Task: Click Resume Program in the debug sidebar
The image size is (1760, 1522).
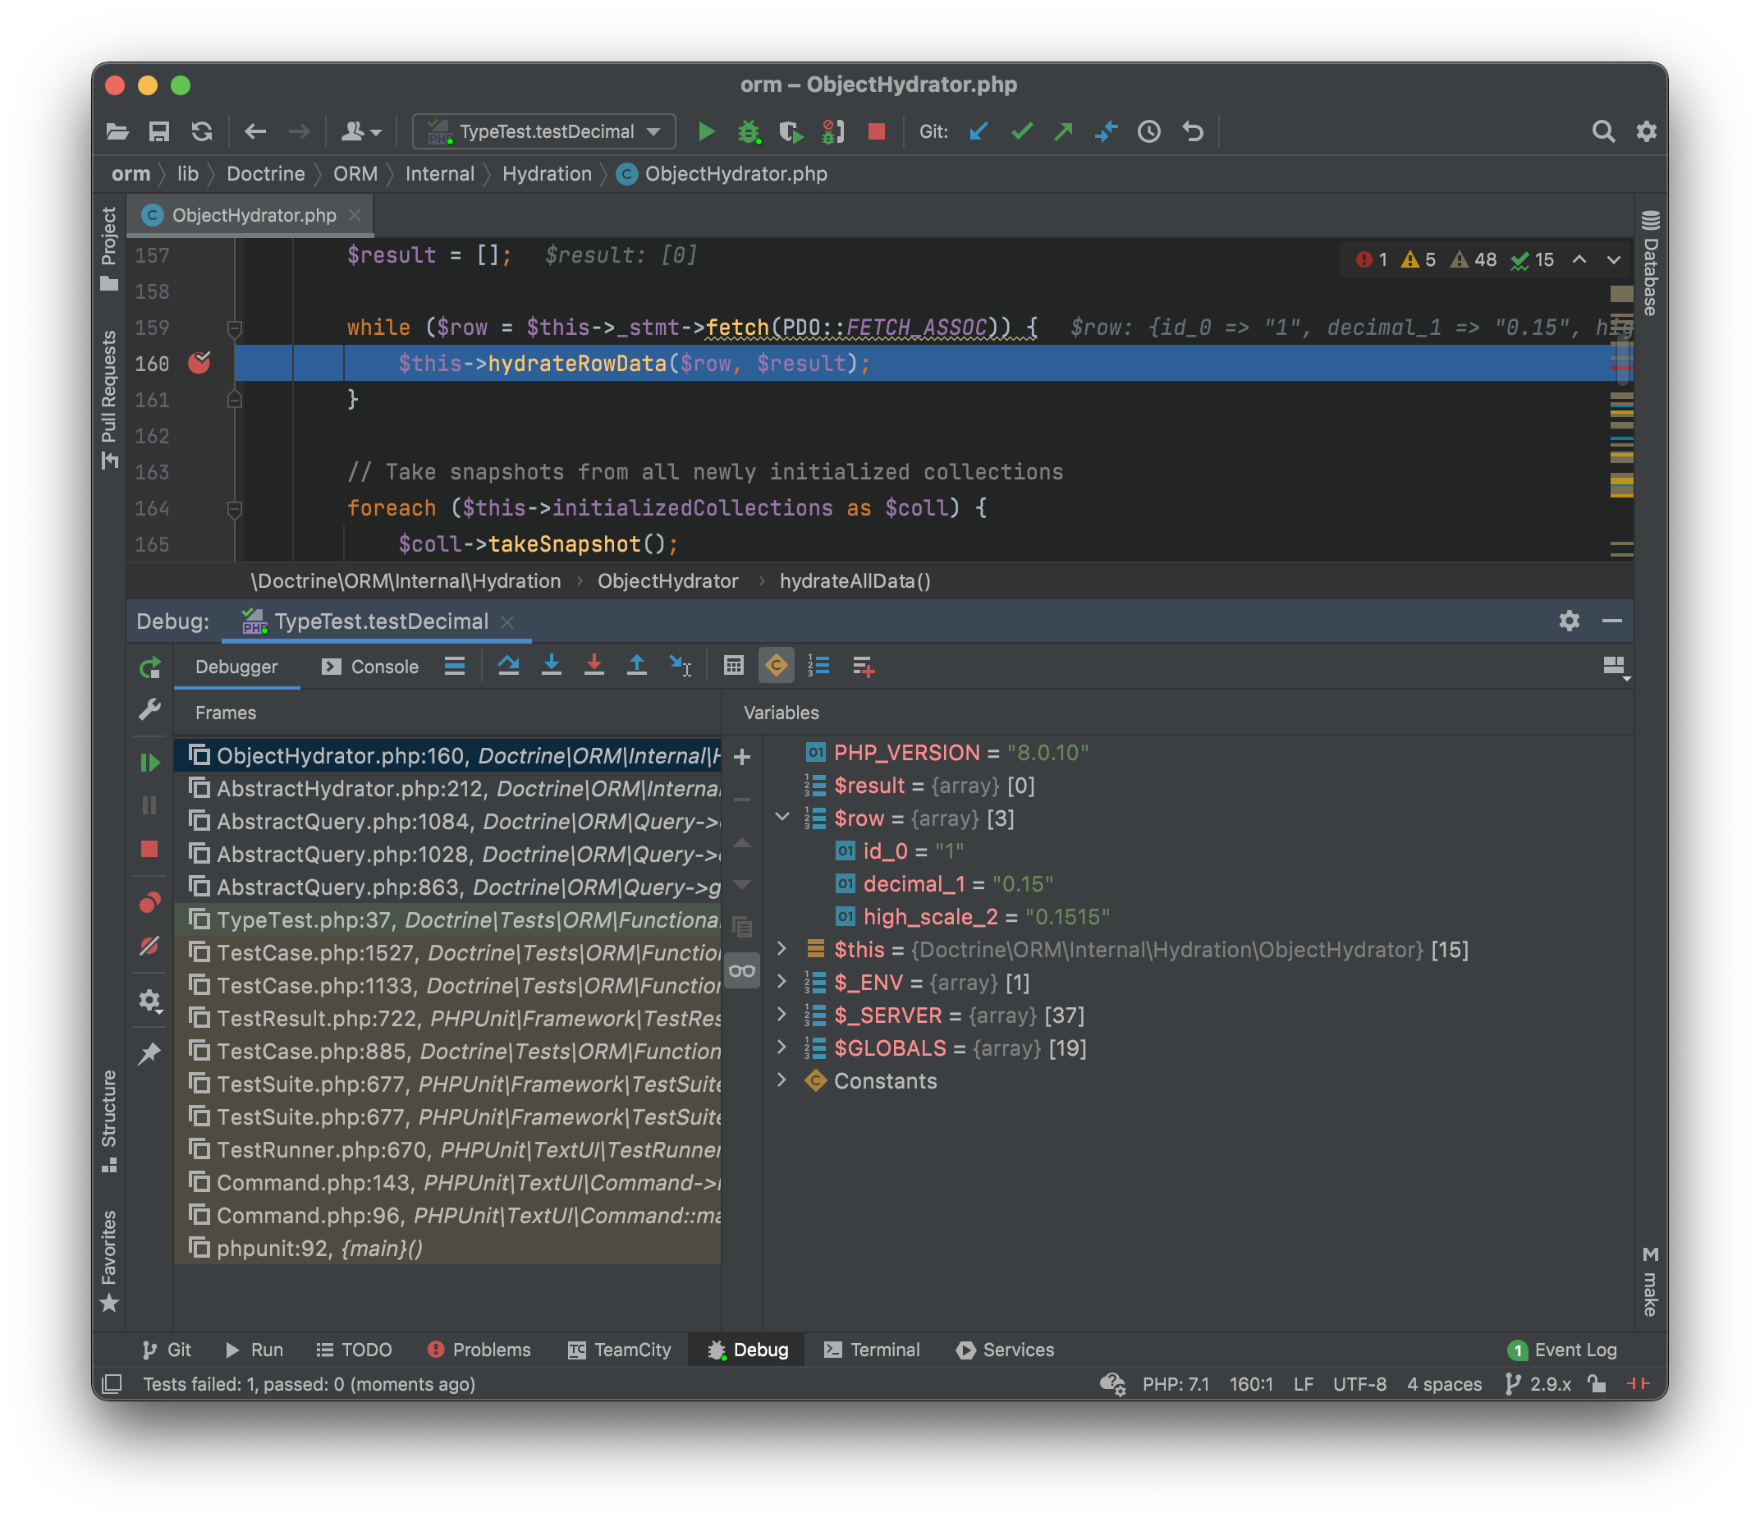Action: [149, 763]
